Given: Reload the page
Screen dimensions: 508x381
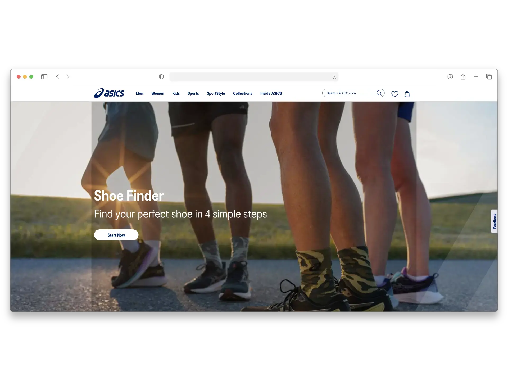Looking at the screenshot, I should (334, 77).
